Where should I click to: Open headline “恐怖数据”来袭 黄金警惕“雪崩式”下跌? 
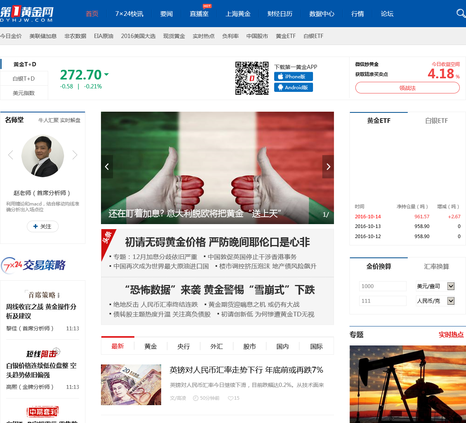220,290
